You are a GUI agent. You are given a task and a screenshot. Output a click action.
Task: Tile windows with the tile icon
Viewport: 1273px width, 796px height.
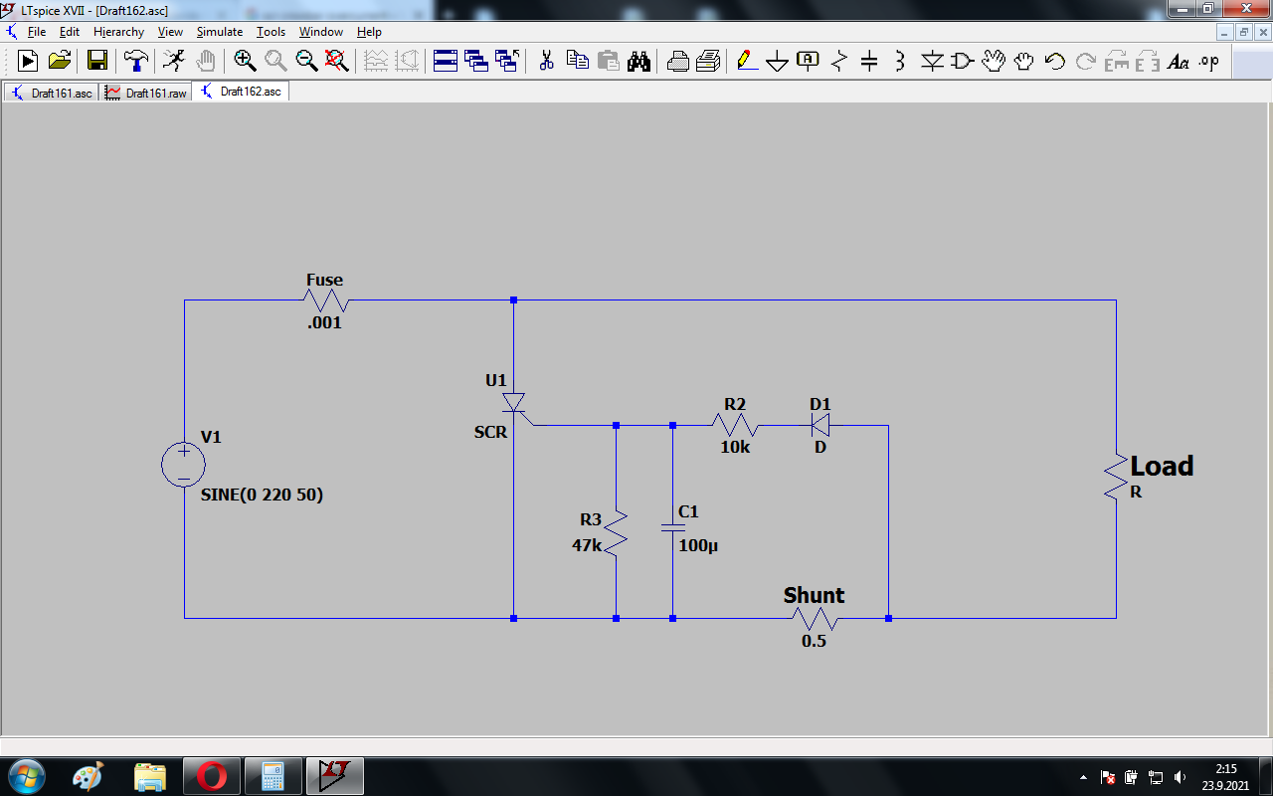(x=446, y=61)
